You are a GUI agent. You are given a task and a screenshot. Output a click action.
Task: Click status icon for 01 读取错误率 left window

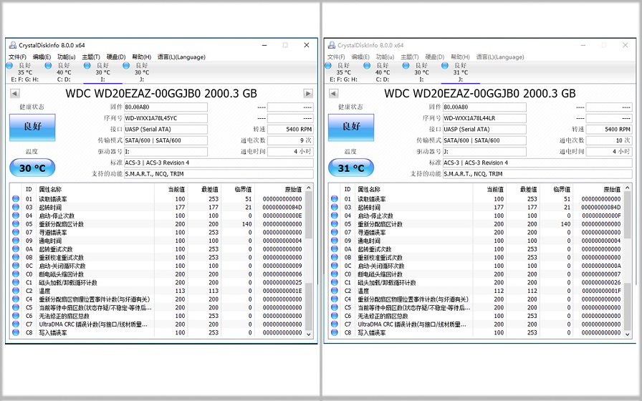pos(16,199)
